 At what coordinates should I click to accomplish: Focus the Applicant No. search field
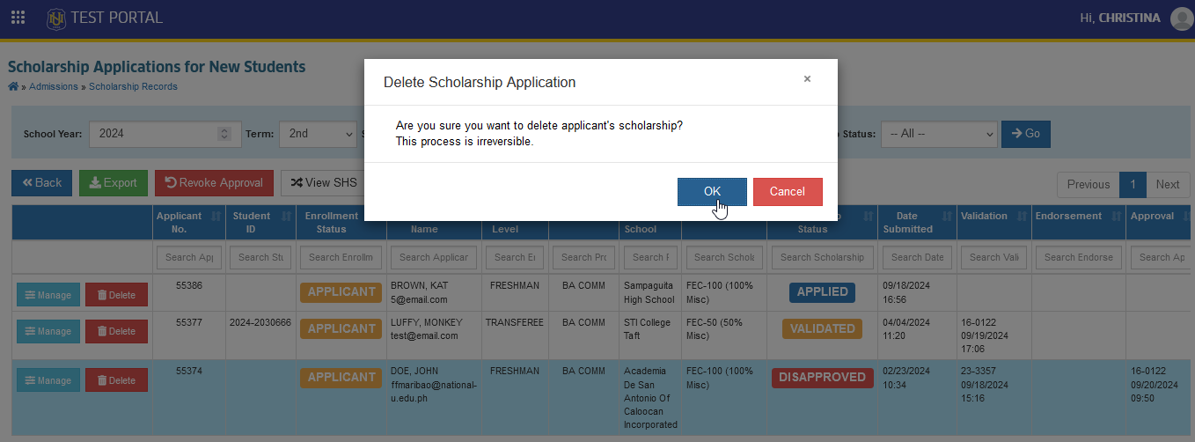click(188, 257)
